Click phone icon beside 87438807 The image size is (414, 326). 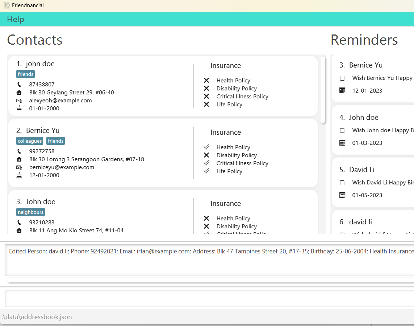19,85
